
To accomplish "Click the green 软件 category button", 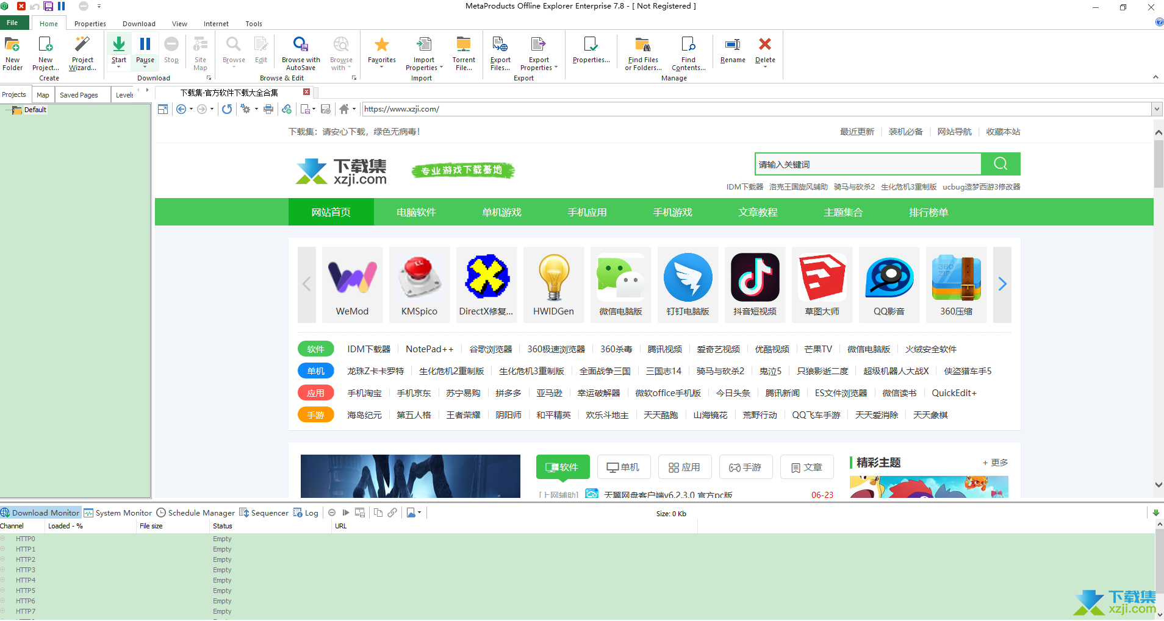I will 315,349.
